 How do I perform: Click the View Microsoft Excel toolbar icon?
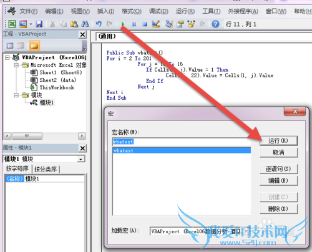(x=12, y=24)
